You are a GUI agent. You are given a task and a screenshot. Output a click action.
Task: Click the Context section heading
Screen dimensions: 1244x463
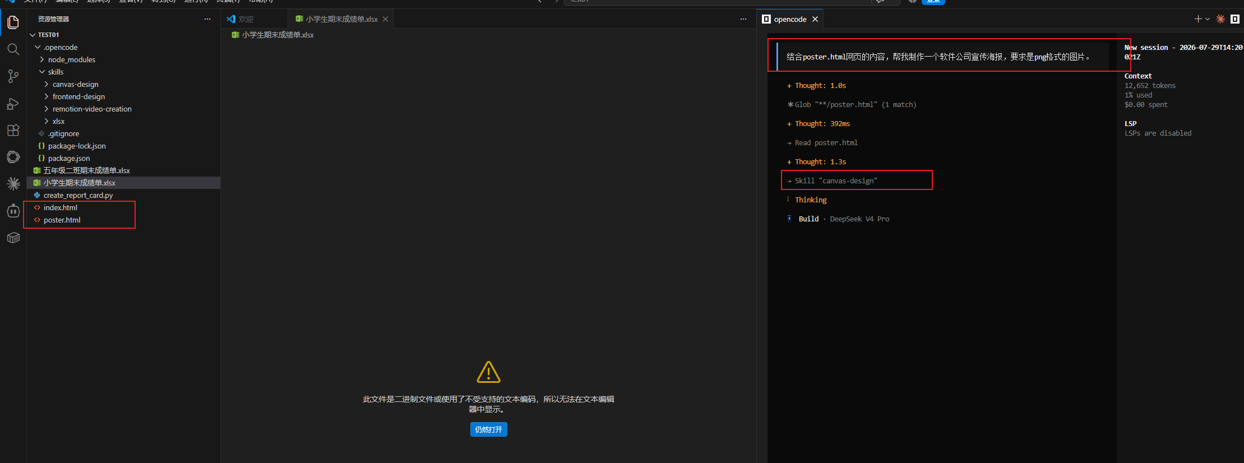point(1138,76)
